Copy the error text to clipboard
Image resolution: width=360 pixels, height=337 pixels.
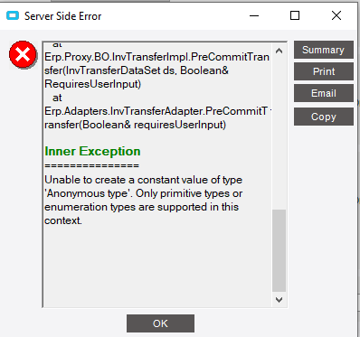tap(324, 117)
